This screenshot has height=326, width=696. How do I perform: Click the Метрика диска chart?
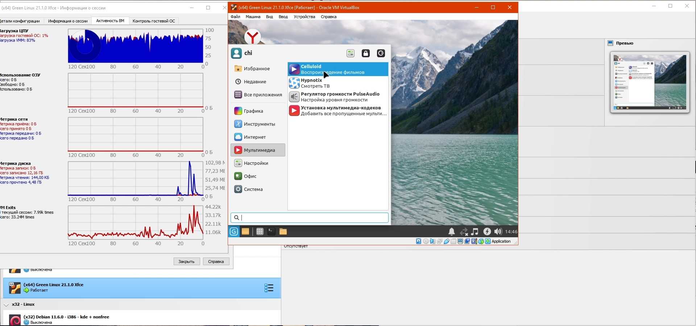click(136, 179)
